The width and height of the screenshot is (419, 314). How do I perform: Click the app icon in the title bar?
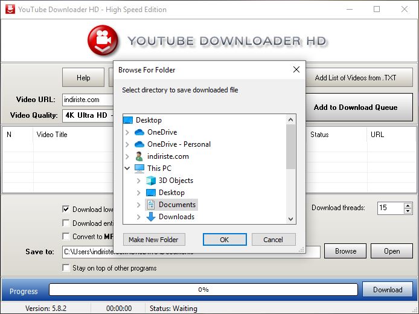coord(10,9)
